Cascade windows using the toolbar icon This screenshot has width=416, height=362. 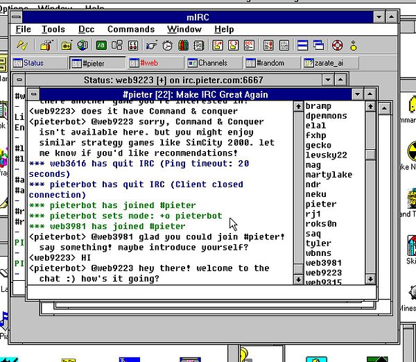tap(318, 45)
